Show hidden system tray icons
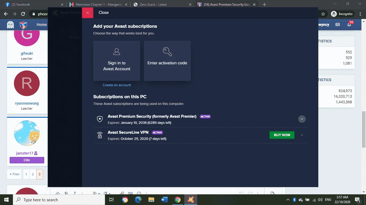Screen dimensions: 366x205 tap(288, 200)
